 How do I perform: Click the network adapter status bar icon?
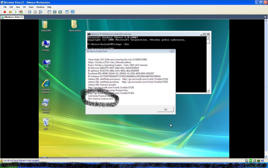[x=258, y=161]
